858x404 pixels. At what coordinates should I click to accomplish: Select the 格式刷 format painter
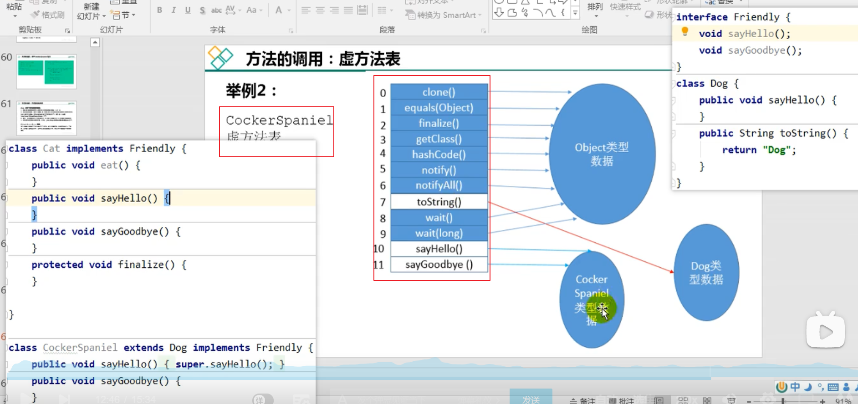coord(47,15)
